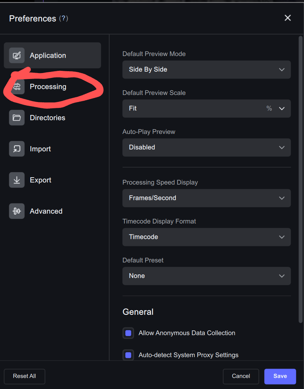
Task: Click the Export download icon
Action: [17, 180]
